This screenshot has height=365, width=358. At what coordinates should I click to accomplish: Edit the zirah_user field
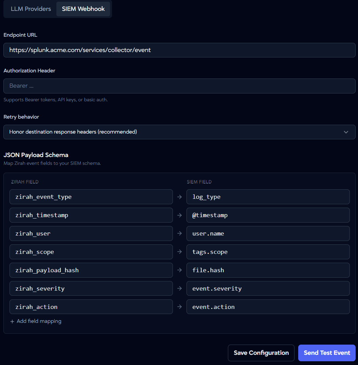coord(91,233)
